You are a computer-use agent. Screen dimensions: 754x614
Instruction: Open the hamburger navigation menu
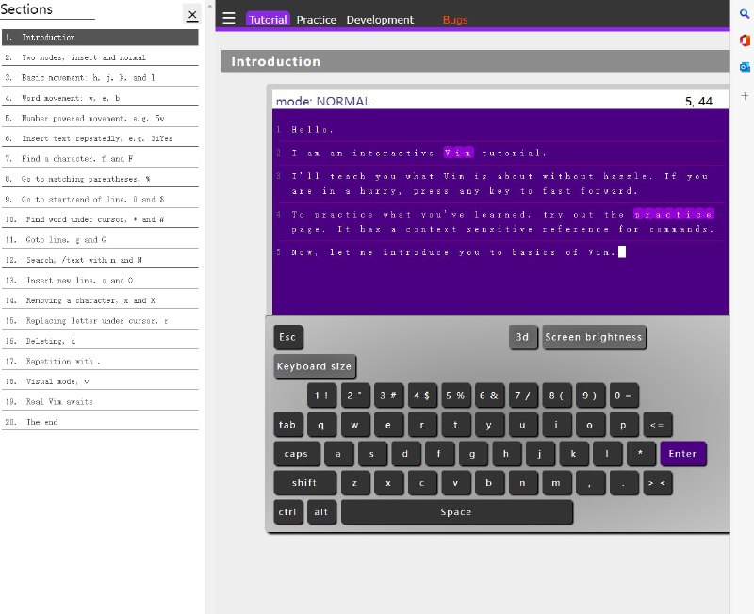(228, 17)
